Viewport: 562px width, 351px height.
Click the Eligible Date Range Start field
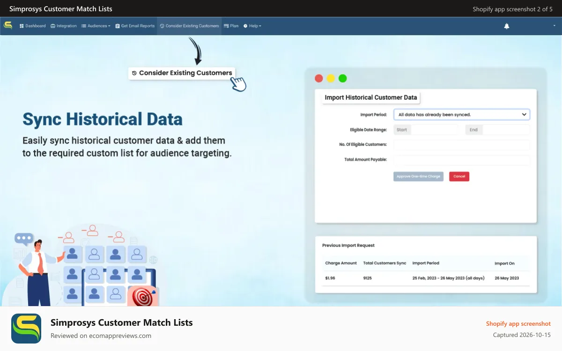tap(426, 130)
